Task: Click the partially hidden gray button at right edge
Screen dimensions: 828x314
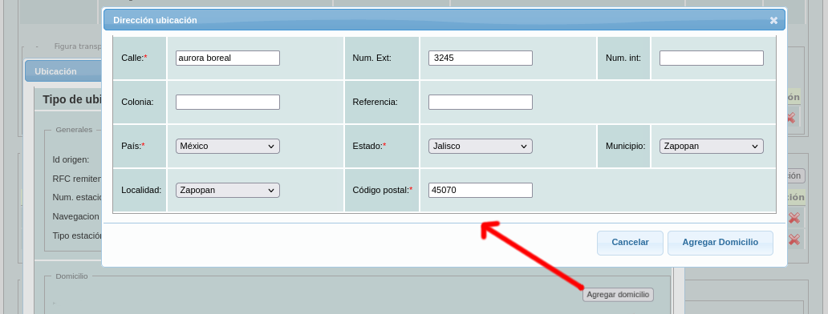Action: [x=795, y=175]
